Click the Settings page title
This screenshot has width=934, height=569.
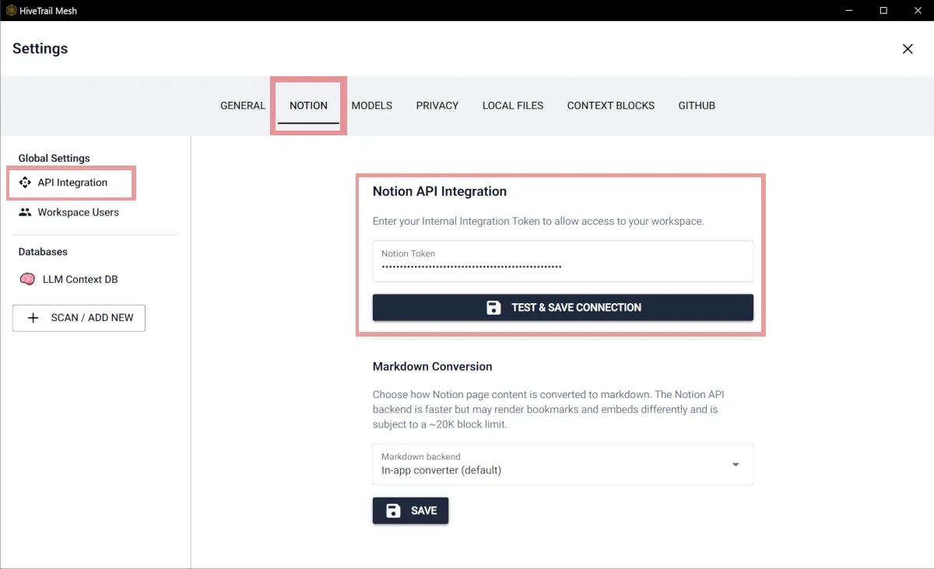click(x=40, y=48)
